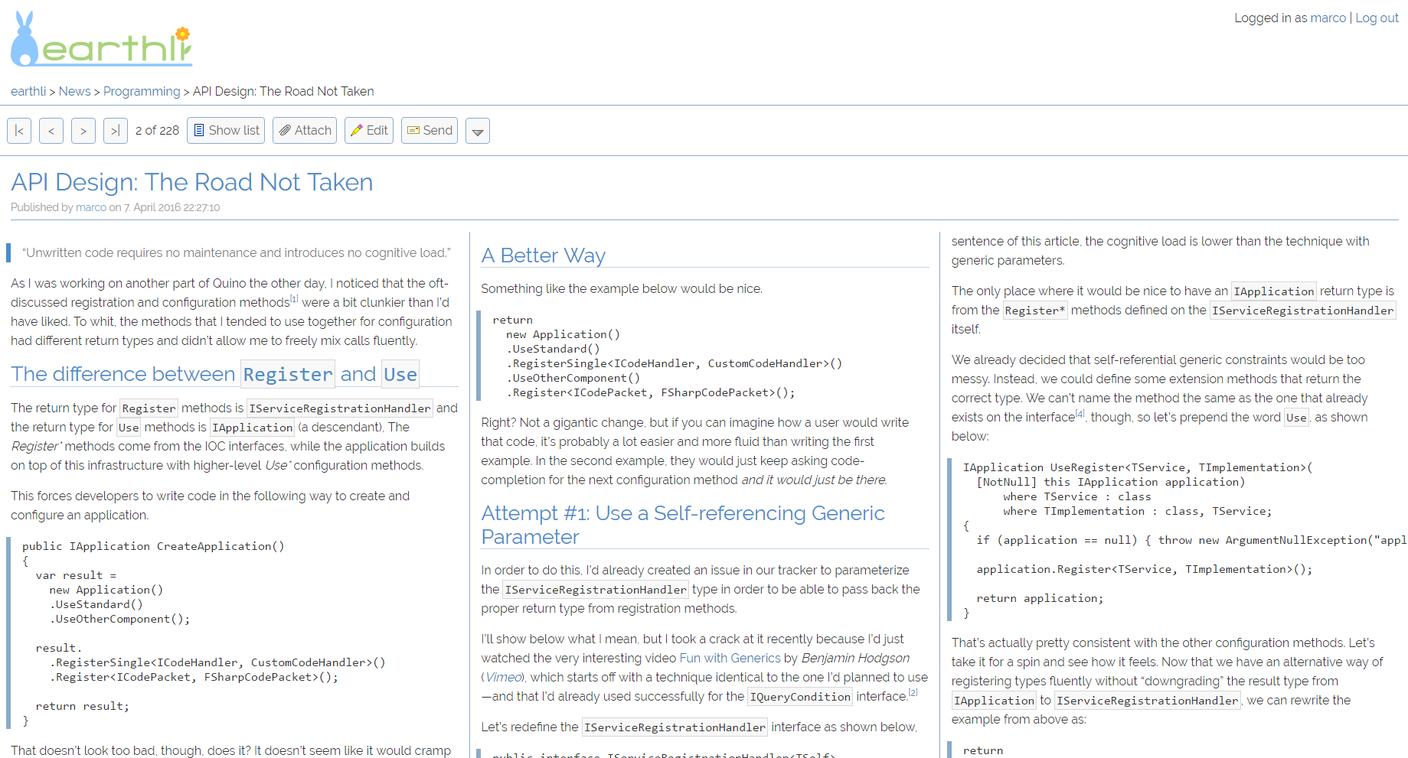Go to previous article arrow button
The height and width of the screenshot is (758, 1408).
pos(51,131)
